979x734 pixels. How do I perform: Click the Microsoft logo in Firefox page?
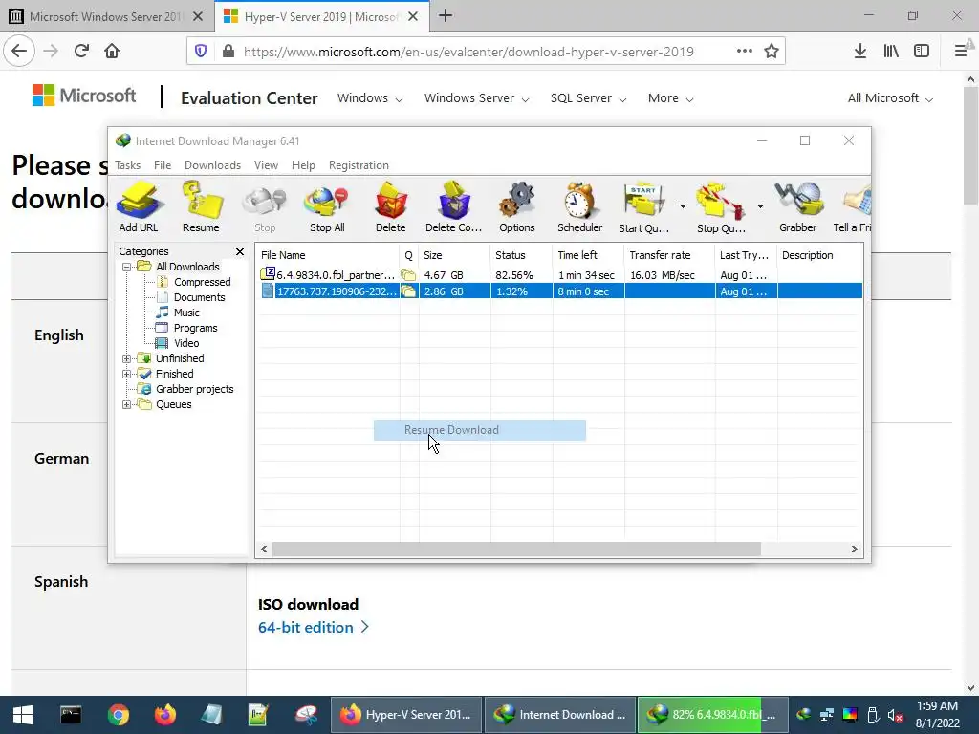pos(84,97)
